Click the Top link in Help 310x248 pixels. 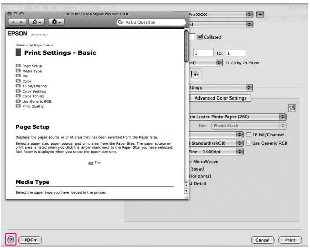[97, 162]
